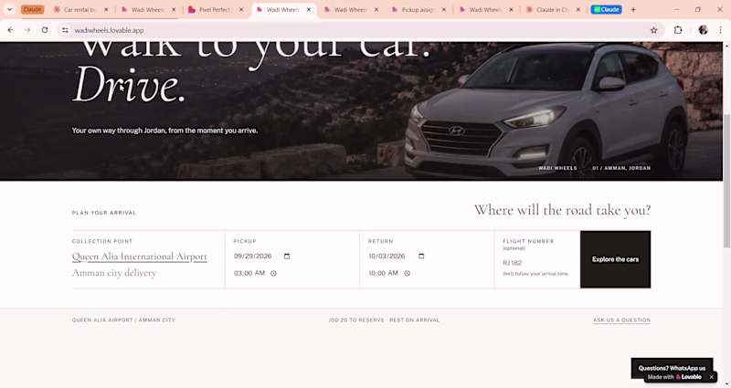Image resolution: width=731 pixels, height=388 pixels.
Task: Close the active Wadi Wheels tab
Action: 309,9
